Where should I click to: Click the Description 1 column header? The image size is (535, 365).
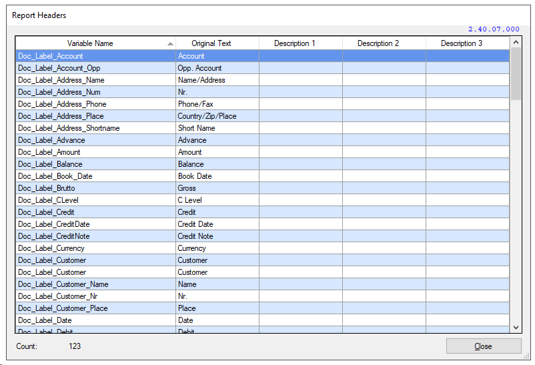(x=301, y=43)
